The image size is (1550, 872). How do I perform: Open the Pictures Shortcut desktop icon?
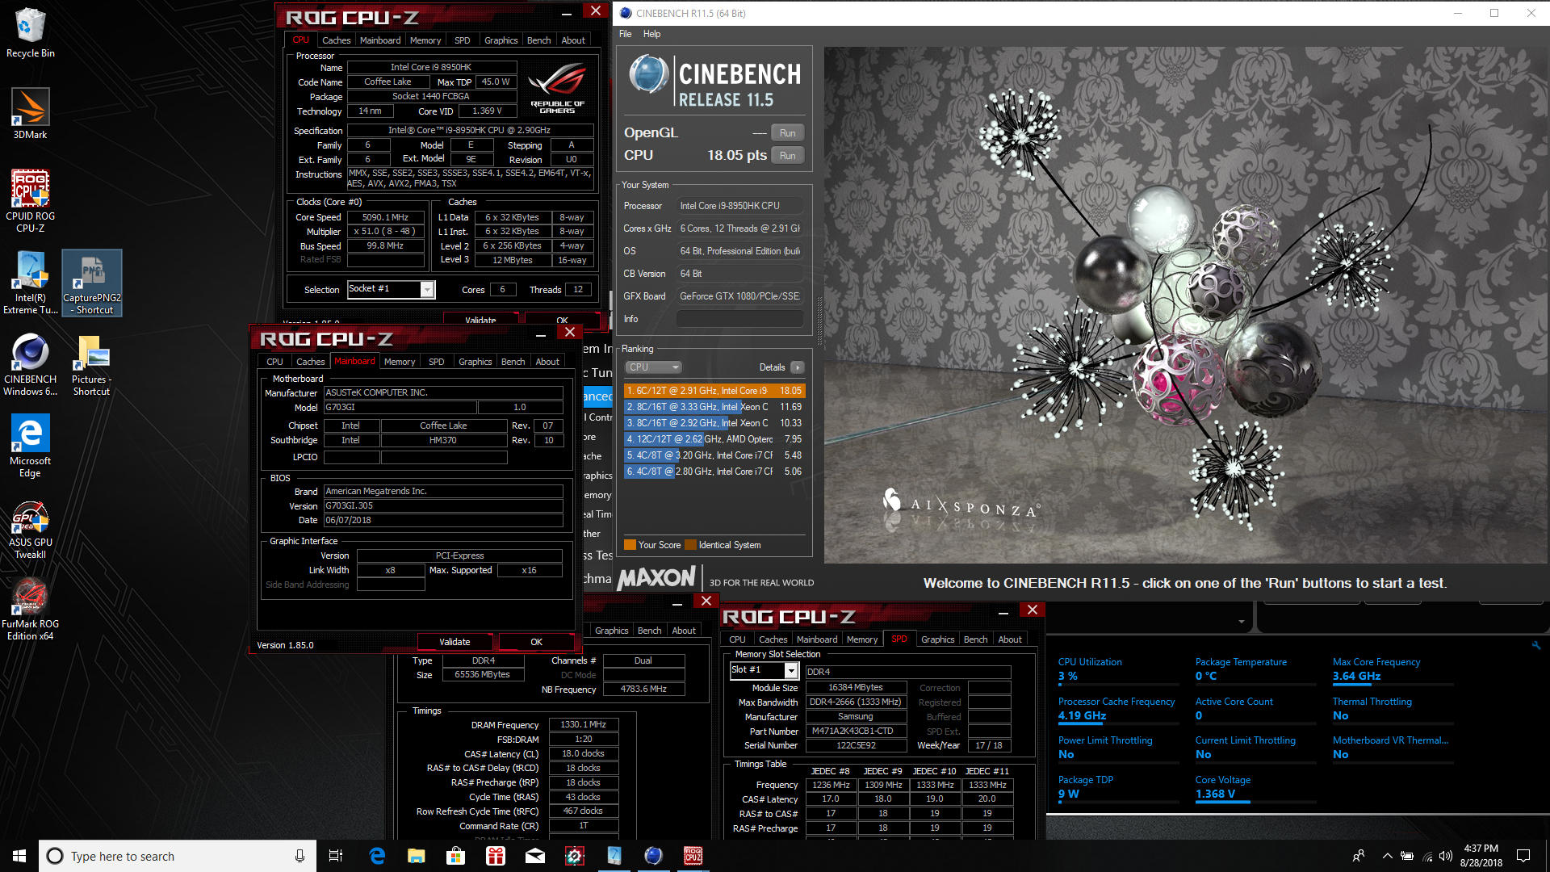pyautogui.click(x=92, y=364)
